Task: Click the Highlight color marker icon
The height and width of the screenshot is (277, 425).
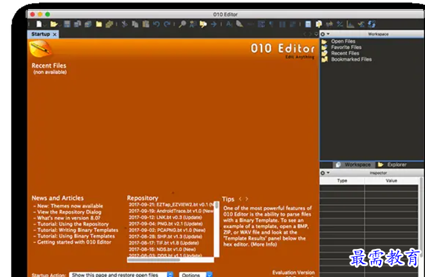Action: [x=240, y=24]
